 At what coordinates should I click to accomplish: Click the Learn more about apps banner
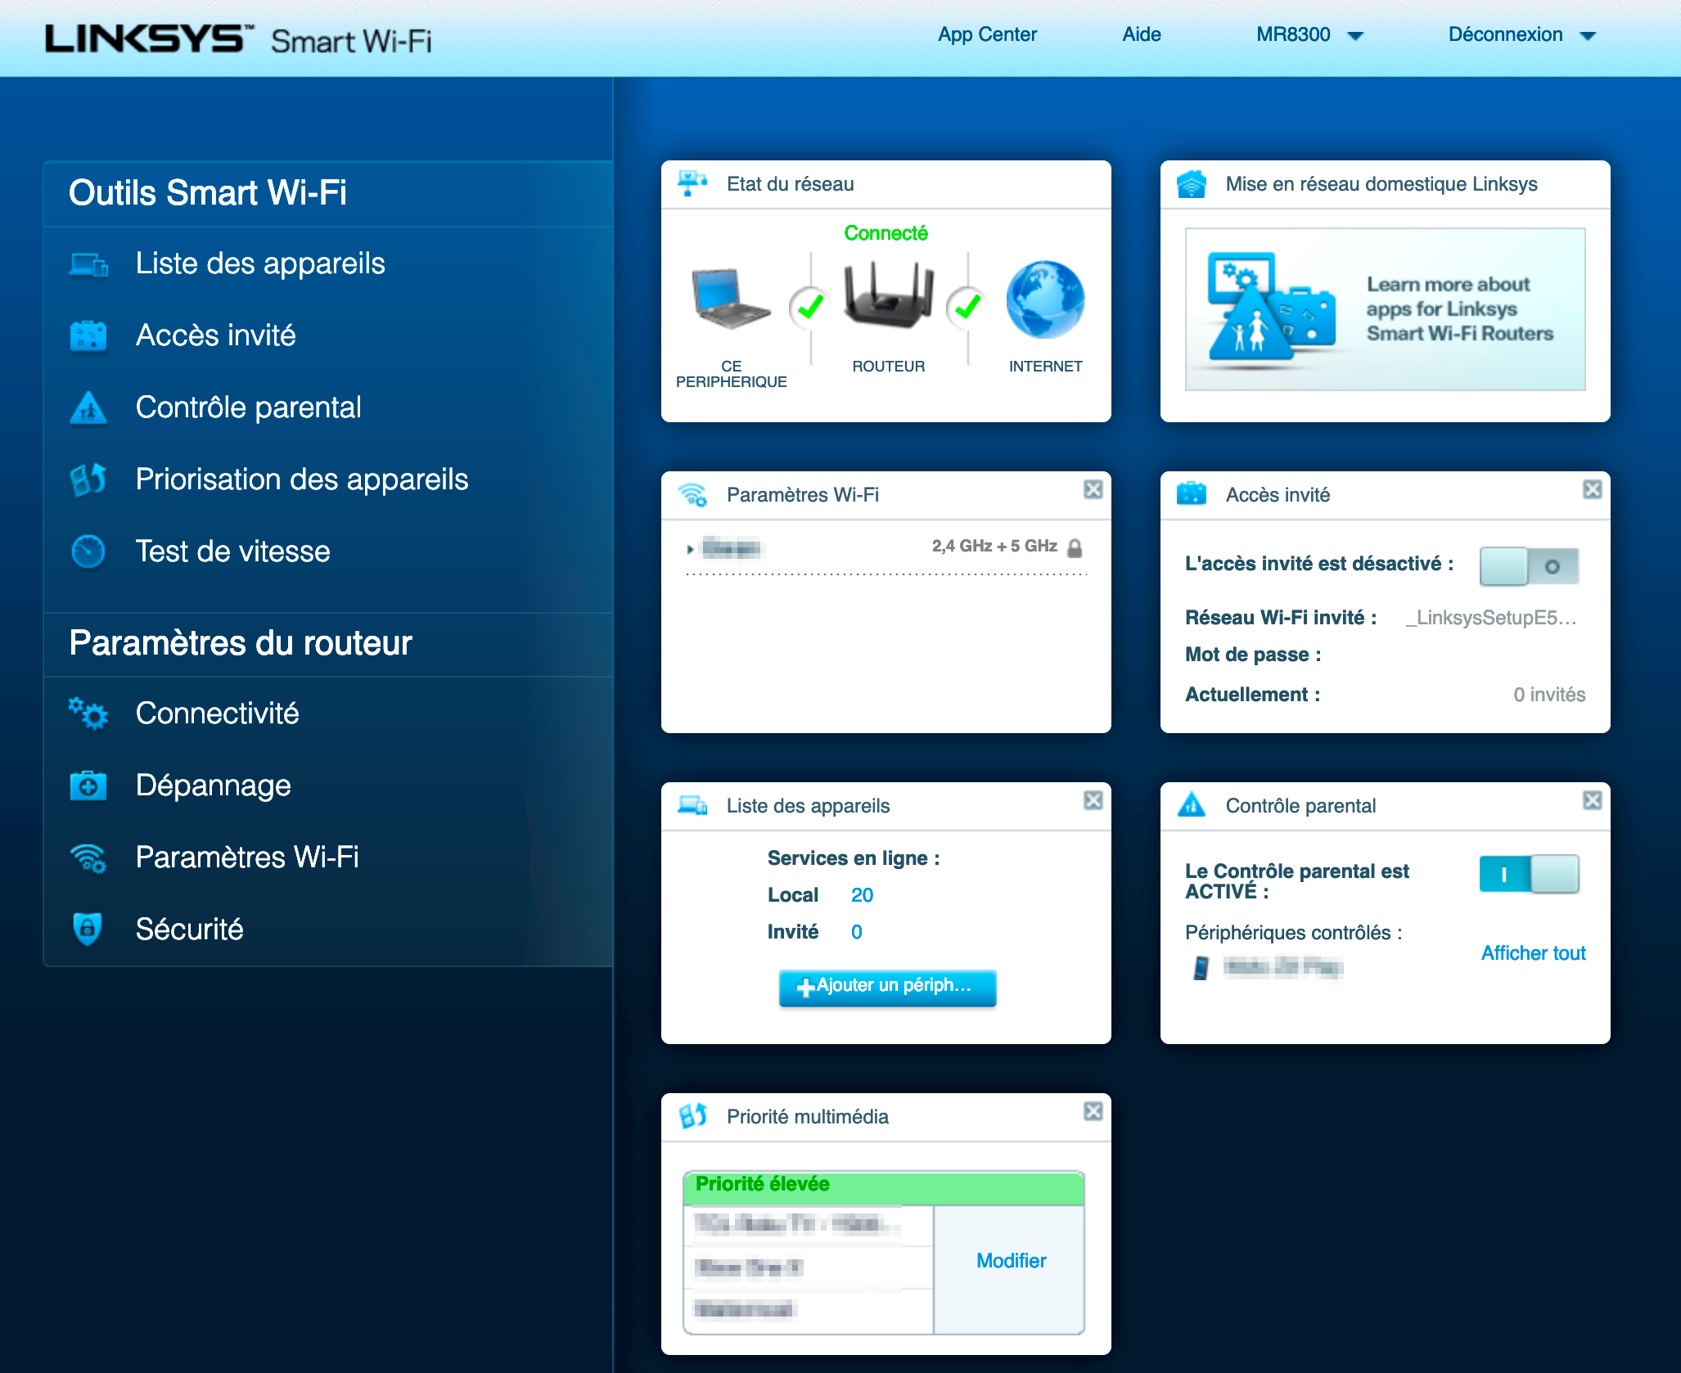[x=1385, y=309]
